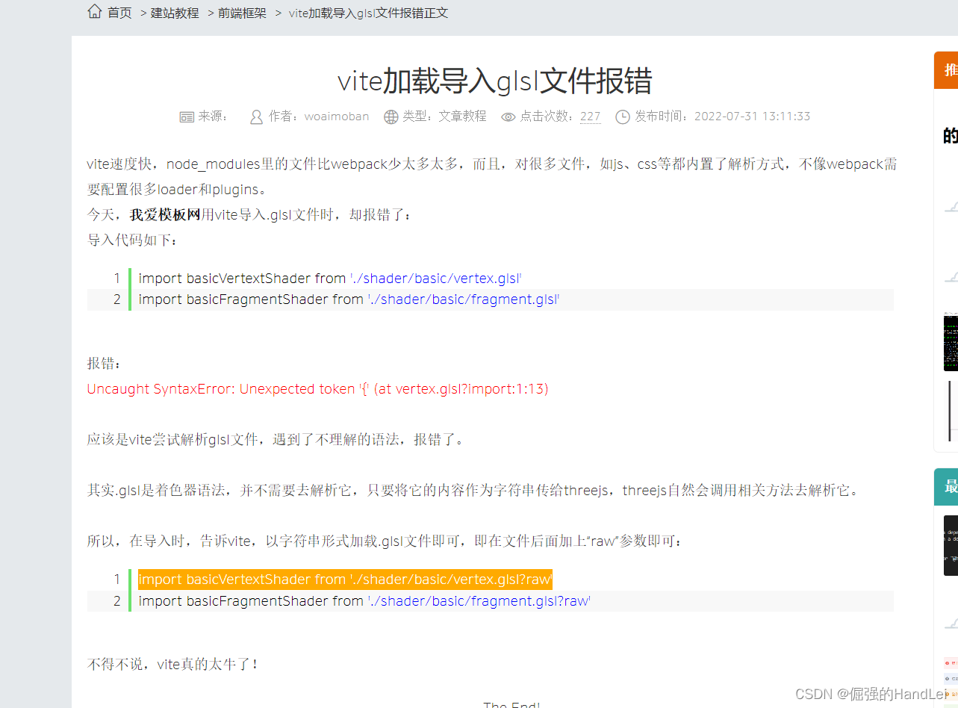Click the CSDN watermark 倔强的HandLei
The height and width of the screenshot is (708, 958).
[x=870, y=694]
